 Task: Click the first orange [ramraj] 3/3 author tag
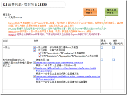[x=12, y=23]
